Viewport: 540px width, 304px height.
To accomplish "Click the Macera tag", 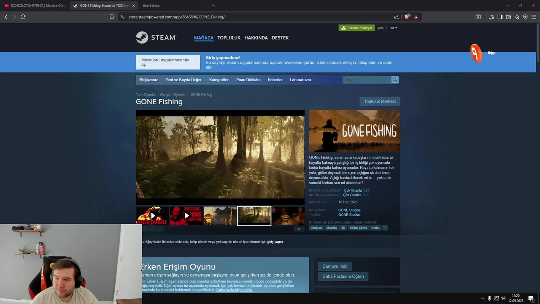I will [332, 228].
